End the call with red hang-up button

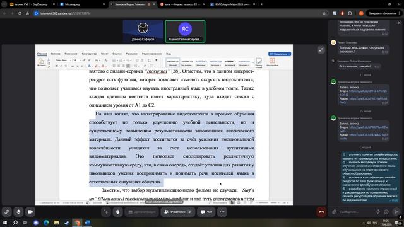click(x=321, y=212)
